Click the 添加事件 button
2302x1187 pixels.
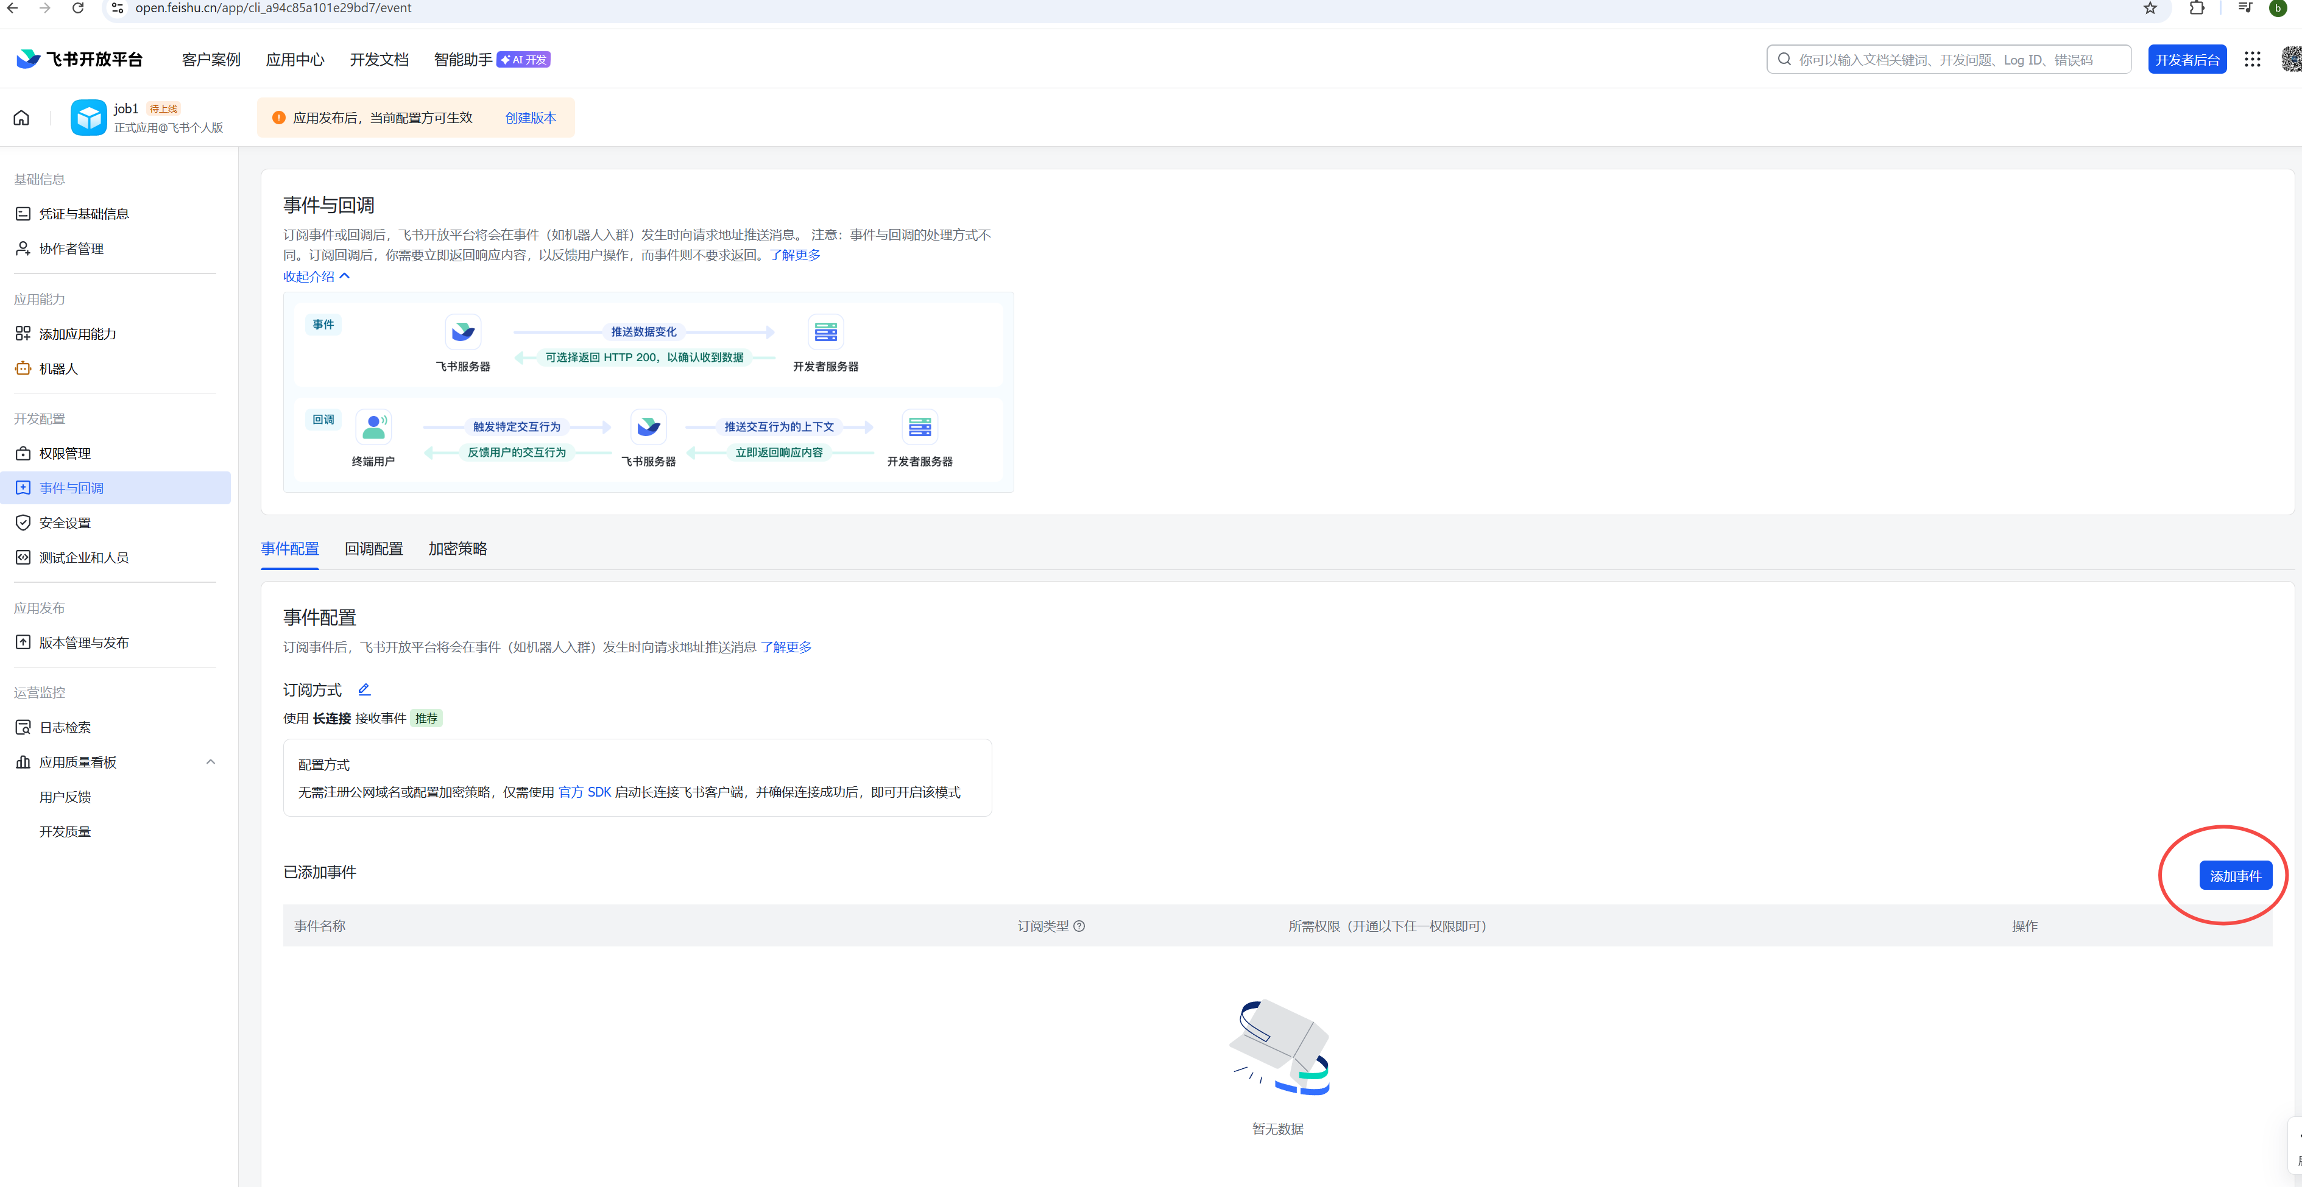pyautogui.click(x=2235, y=875)
